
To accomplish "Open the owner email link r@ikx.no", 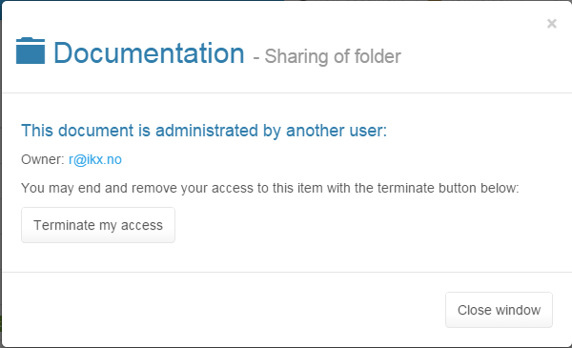I will (x=95, y=160).
